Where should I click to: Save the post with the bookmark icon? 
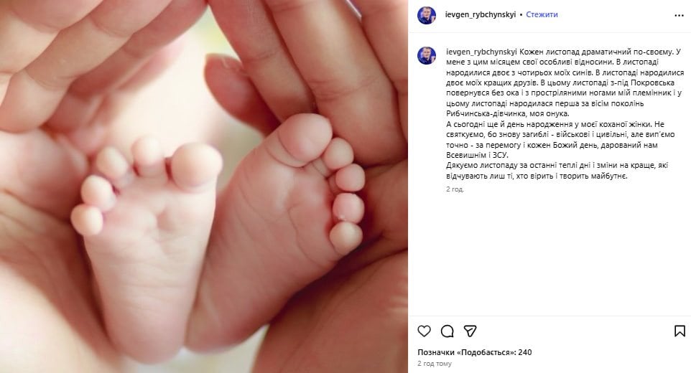point(680,331)
